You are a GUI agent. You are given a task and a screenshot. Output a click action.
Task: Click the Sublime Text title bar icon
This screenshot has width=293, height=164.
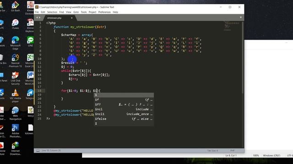tap(37, 7)
